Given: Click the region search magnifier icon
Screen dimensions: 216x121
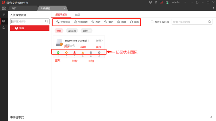Looking at the screenshot, I should pos(47,21).
